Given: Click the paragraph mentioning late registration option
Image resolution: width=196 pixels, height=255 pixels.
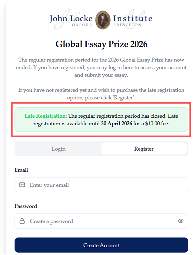Looking at the screenshot, I should 101,94.
